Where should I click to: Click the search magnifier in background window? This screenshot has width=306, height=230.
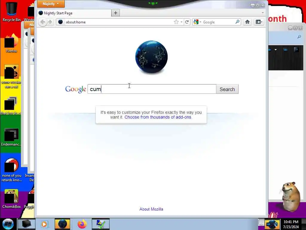(x=299, y=37)
